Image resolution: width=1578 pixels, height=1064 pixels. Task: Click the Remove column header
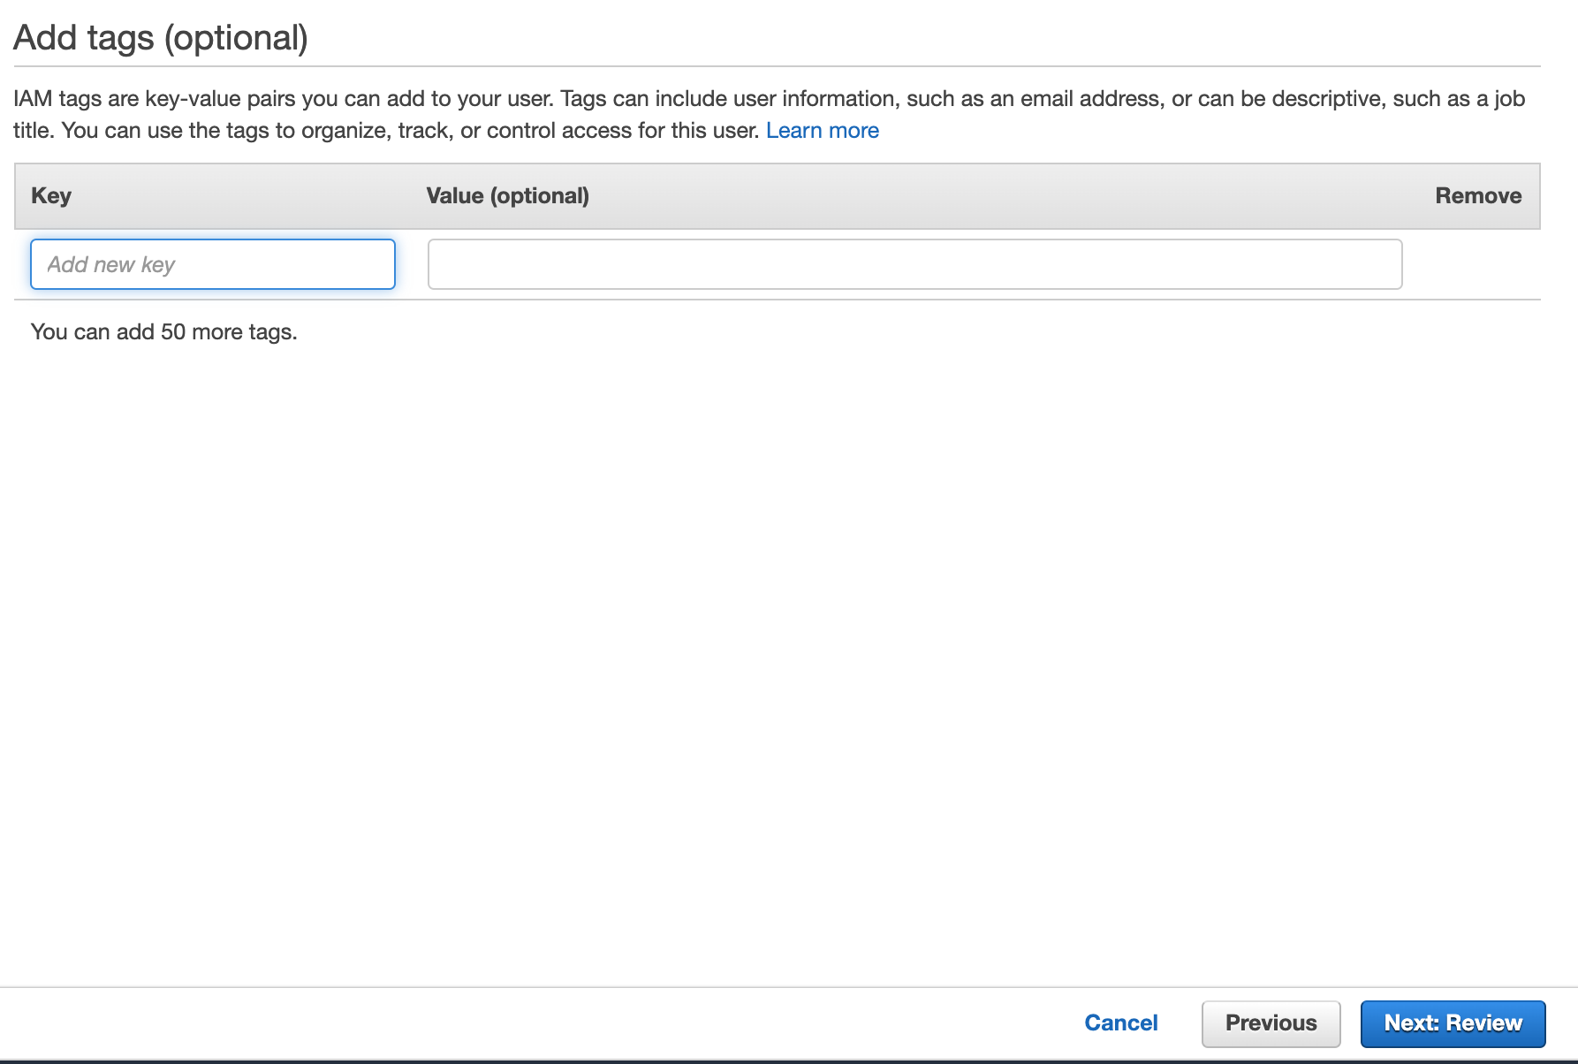tap(1477, 195)
